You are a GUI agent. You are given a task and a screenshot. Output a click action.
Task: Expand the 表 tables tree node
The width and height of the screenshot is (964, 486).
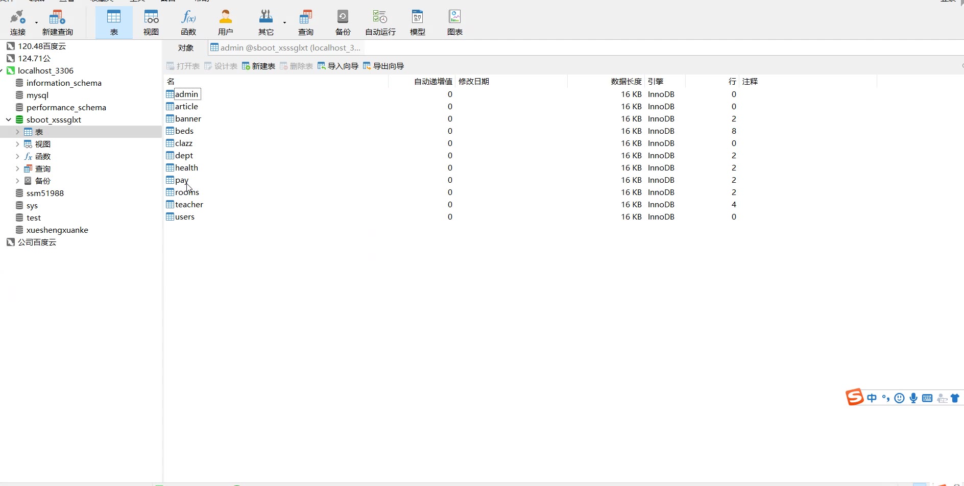[x=17, y=132]
